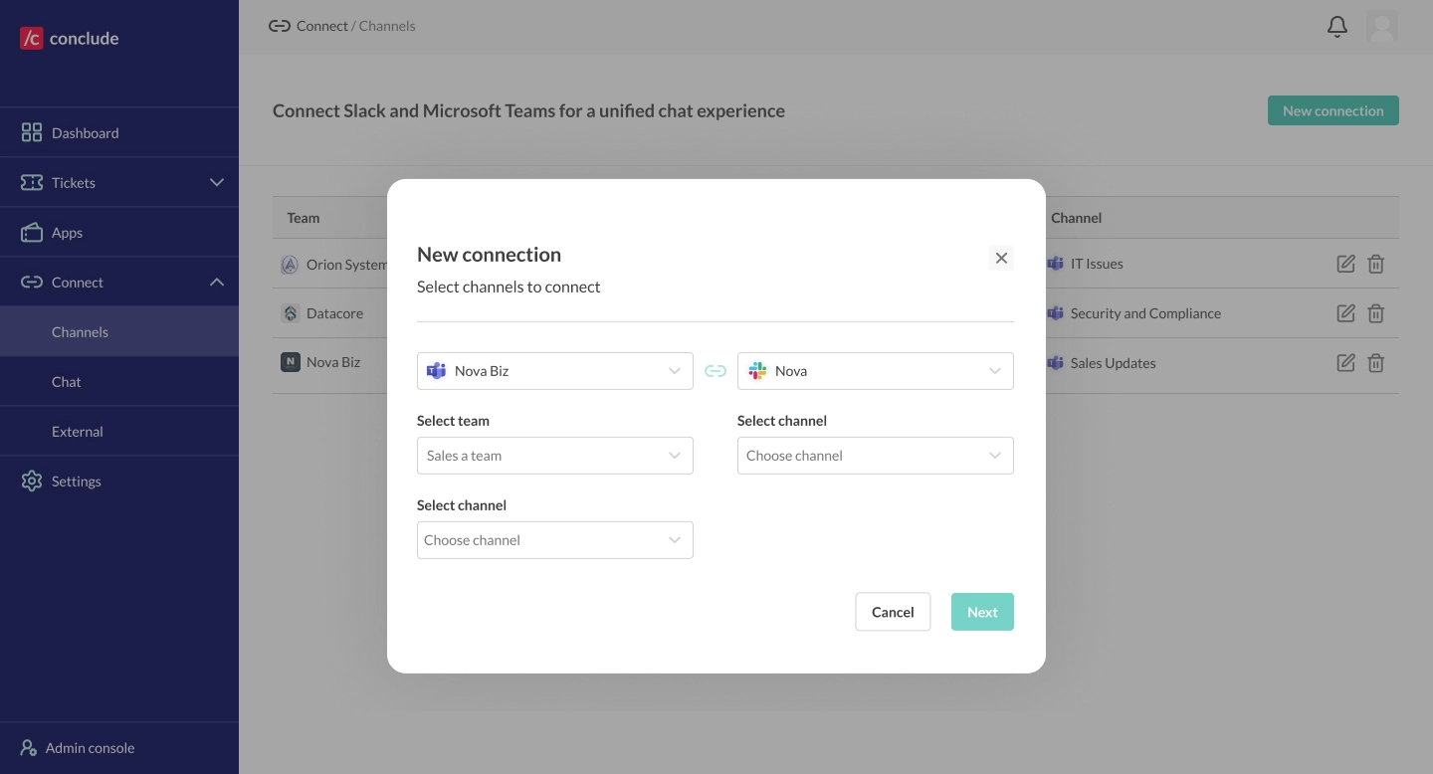Open Settings via the gear icon
1433x774 pixels.
[x=31, y=481]
